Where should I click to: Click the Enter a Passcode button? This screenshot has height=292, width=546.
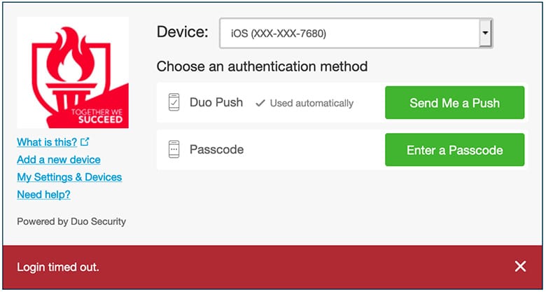[454, 150]
